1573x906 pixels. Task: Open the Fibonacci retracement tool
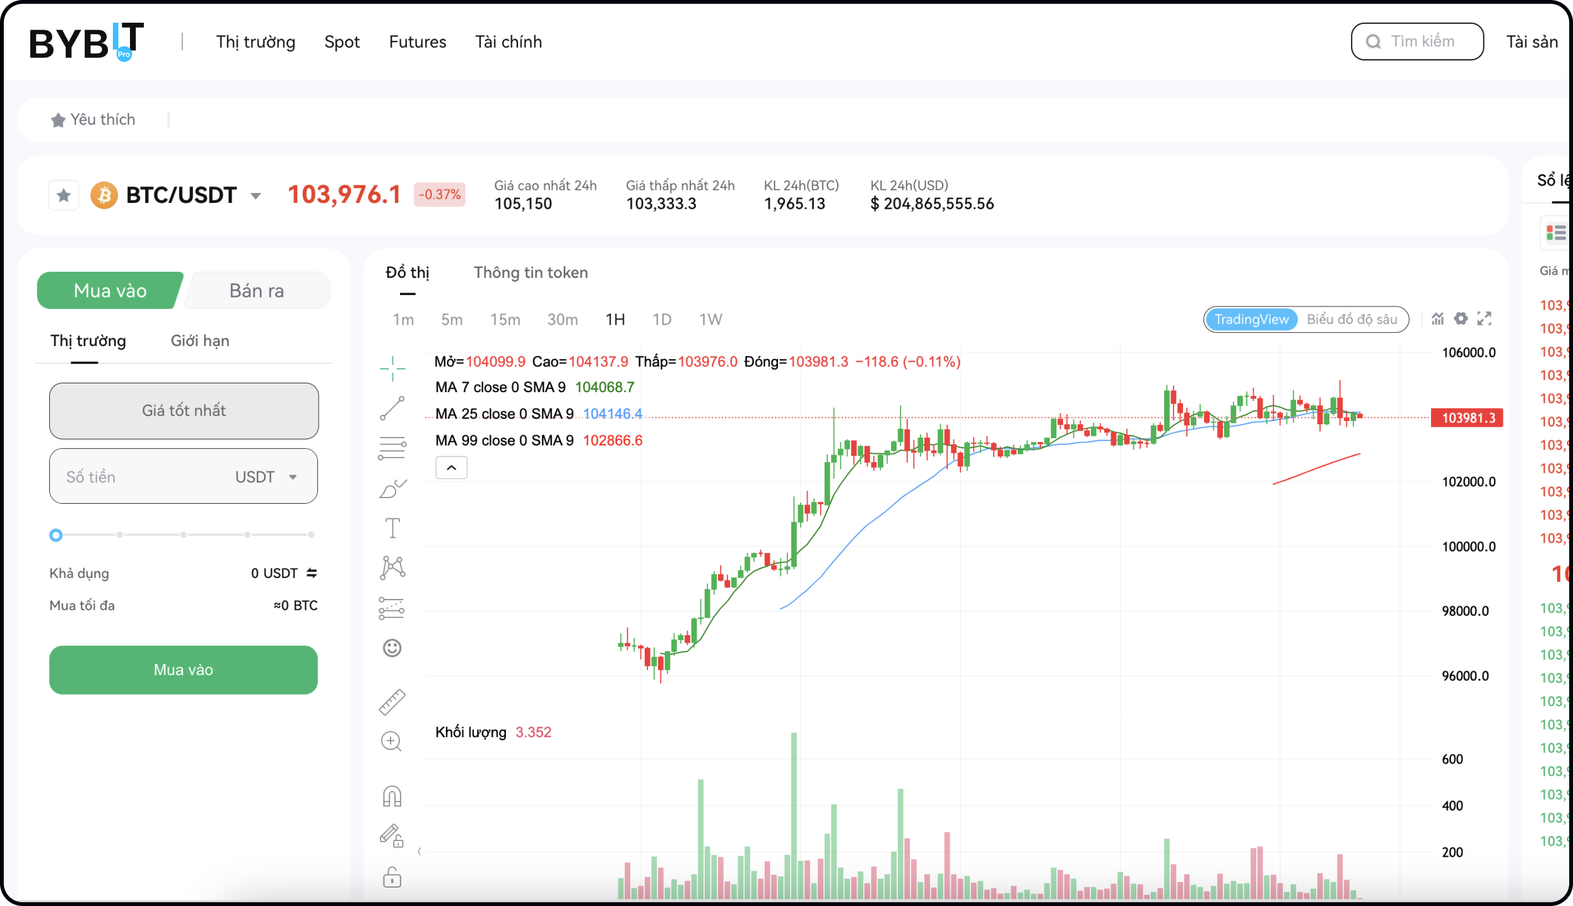392,448
